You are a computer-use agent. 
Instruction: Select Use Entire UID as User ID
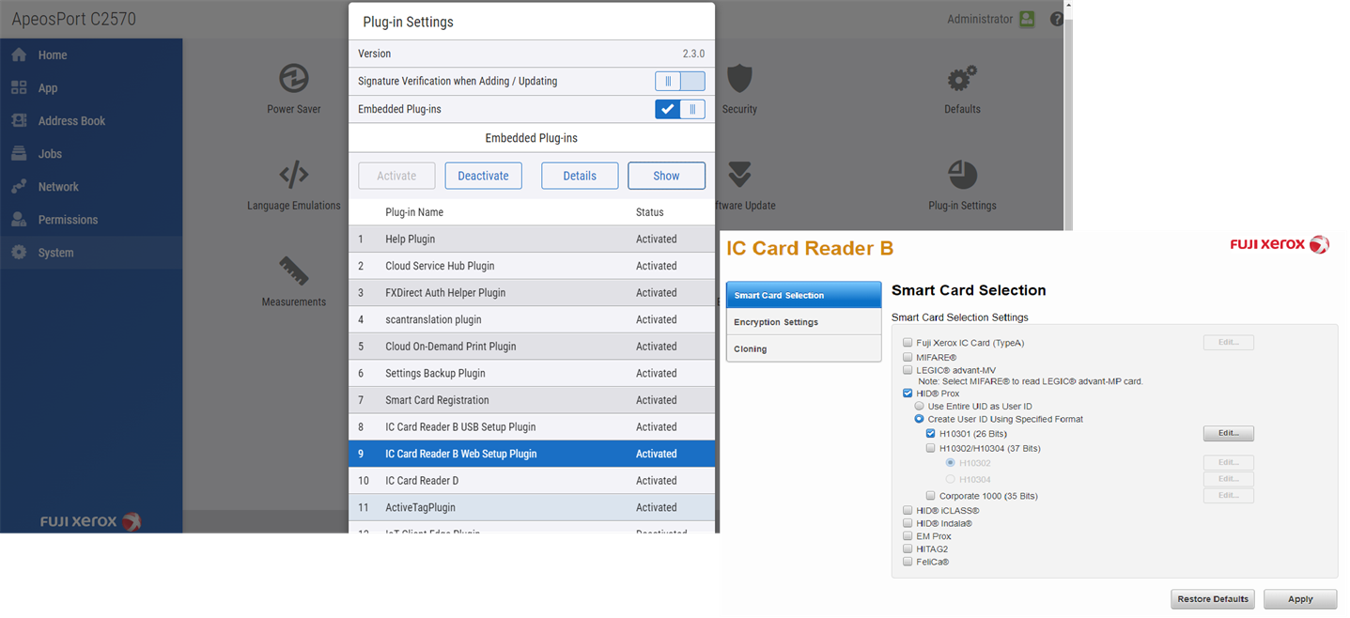pyautogui.click(x=920, y=407)
